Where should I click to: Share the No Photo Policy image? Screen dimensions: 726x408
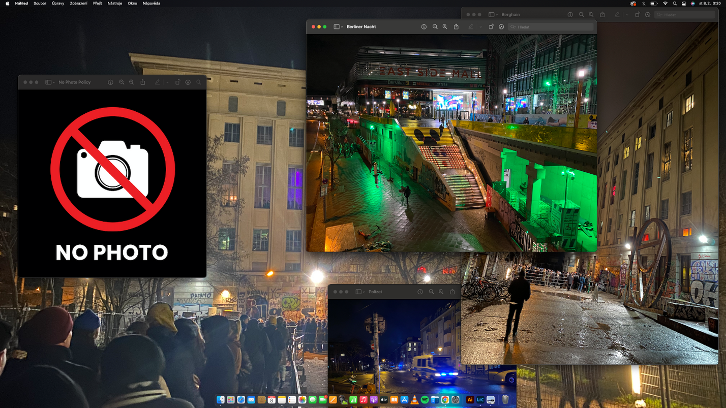[143, 82]
